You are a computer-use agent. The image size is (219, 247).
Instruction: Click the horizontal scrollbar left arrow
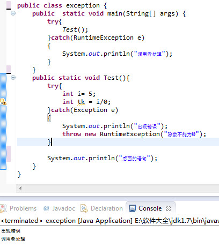pyautogui.click(x=20, y=188)
